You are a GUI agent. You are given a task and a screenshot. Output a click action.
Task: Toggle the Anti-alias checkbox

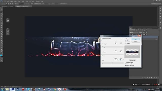pyautogui.click(x=25, y=4)
